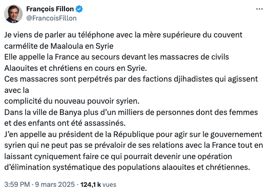Click the line "Alaouites et chrétiens en cours"
Image resolution: width=268 pixels, height=194 pixels.
(75, 68)
